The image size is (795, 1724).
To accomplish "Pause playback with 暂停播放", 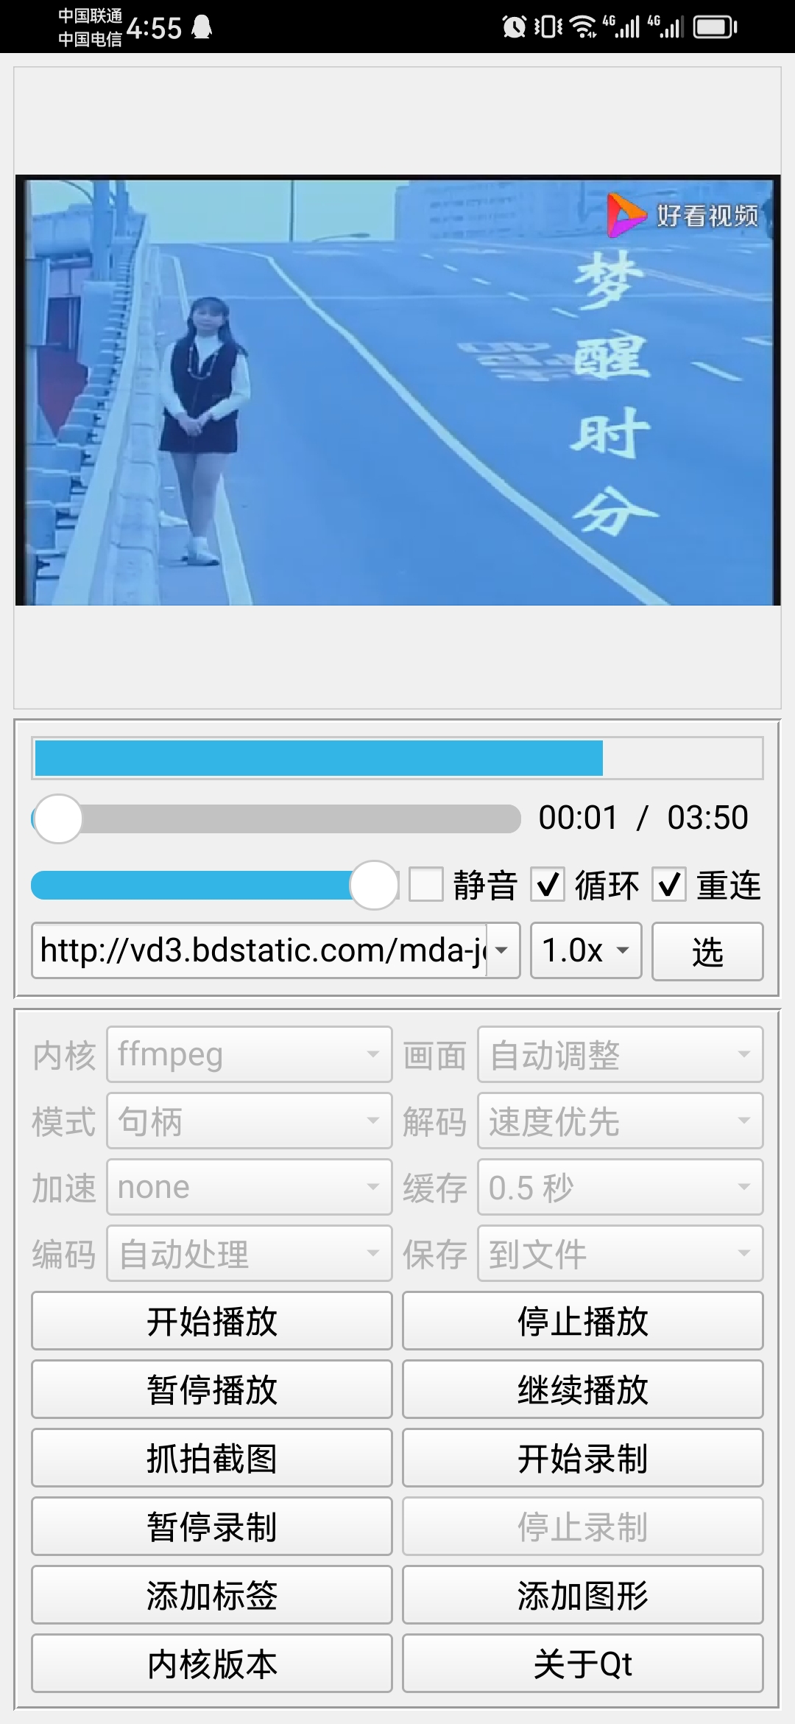I will pos(212,1390).
